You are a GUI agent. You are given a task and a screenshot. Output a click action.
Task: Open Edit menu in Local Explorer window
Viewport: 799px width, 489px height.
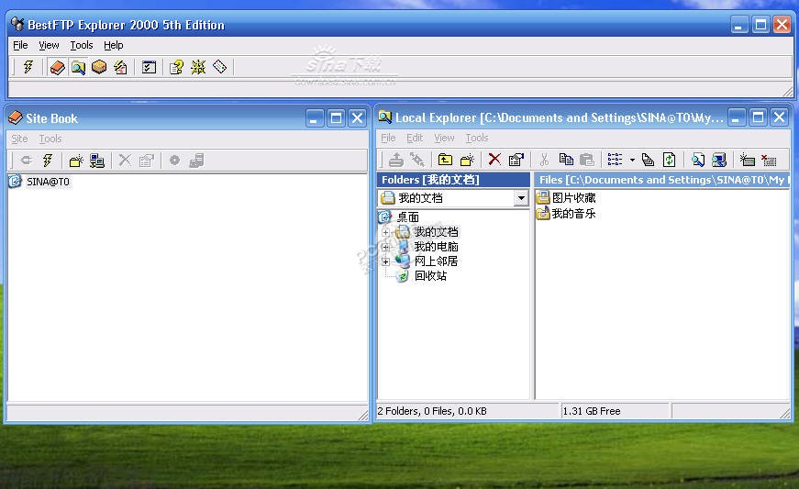click(x=415, y=138)
